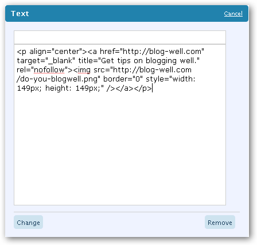Click the closing </a> tag in the code
This screenshot has width=257, height=245.
[x=124, y=88]
